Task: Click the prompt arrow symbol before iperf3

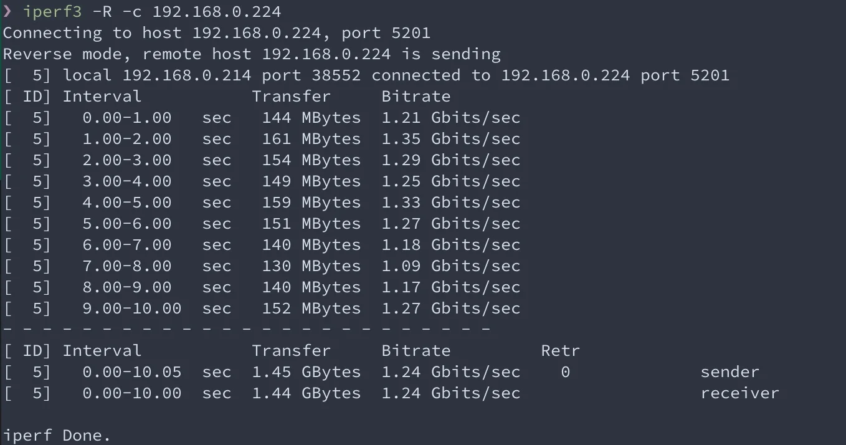Action: pyautogui.click(x=7, y=12)
